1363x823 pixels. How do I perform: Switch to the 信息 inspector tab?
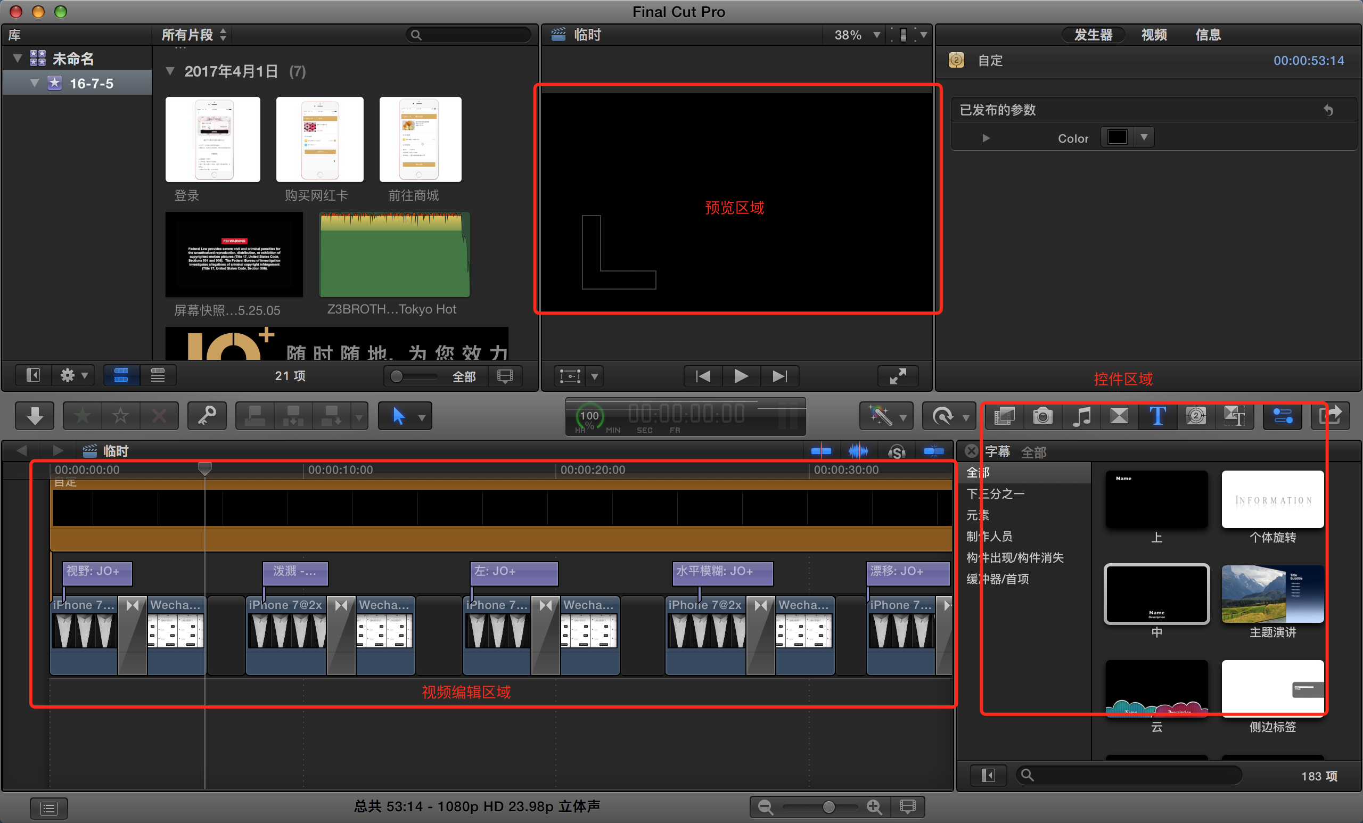pos(1208,35)
